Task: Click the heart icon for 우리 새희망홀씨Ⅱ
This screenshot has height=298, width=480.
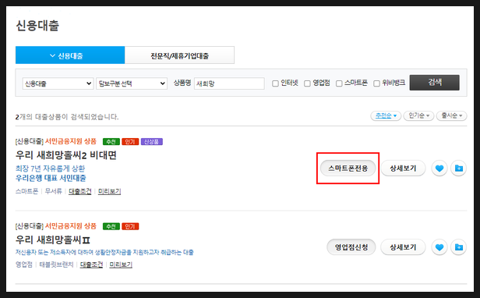Action: click(439, 247)
